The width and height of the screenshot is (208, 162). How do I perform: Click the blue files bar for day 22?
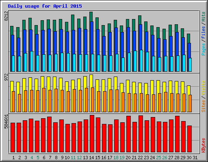[x=141, y=37]
